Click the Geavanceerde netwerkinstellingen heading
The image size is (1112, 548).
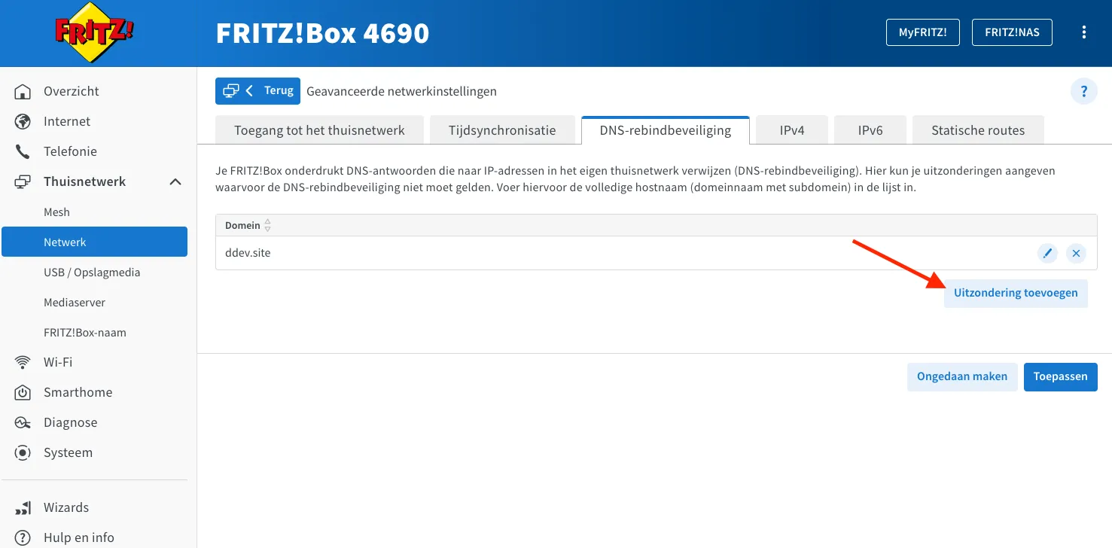click(401, 91)
